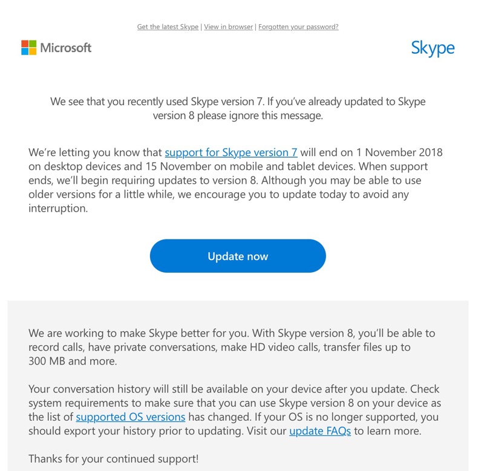Open 'support for Skype version 7' link
This screenshot has height=471, width=484.
(x=231, y=152)
